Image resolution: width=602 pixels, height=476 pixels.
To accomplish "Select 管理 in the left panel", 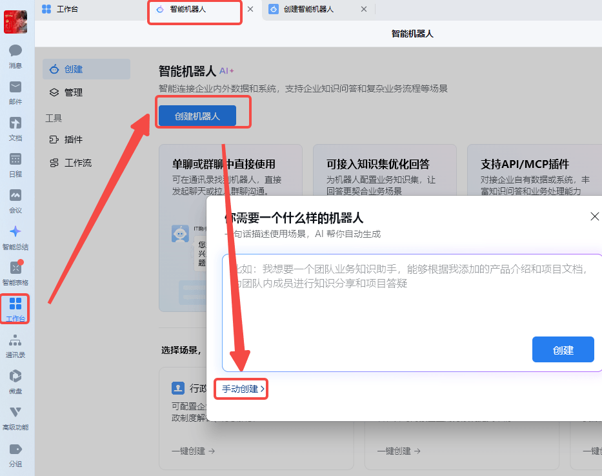I will point(73,92).
